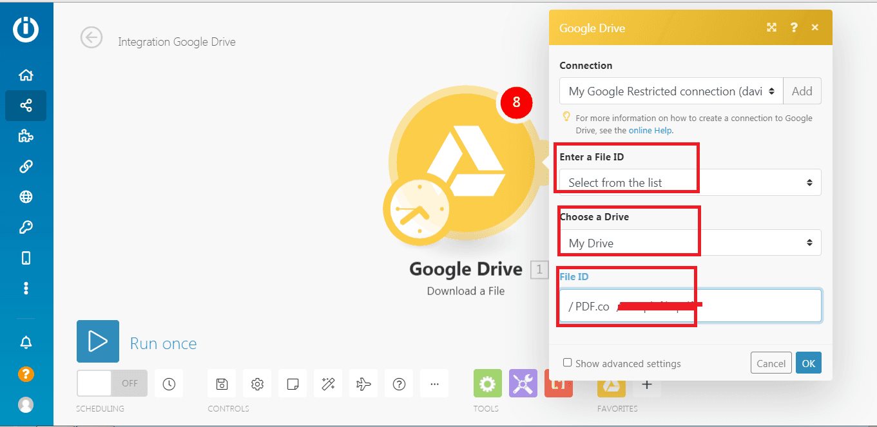Open Enter a File ID dropdown

(689, 183)
